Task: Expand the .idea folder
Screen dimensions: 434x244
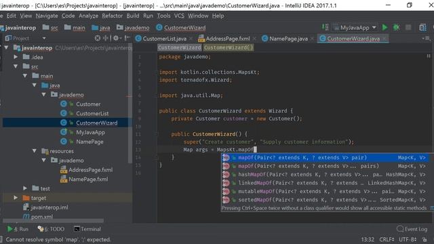Action: [16, 57]
